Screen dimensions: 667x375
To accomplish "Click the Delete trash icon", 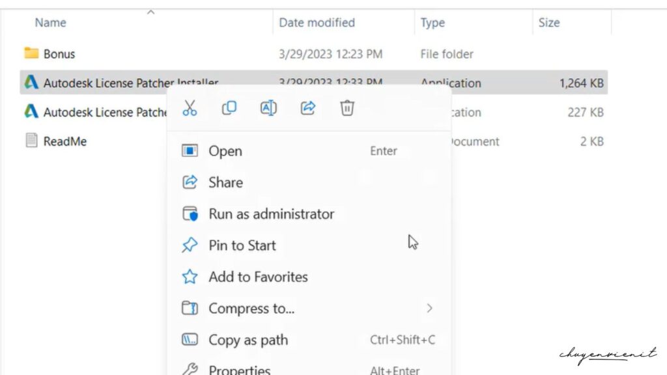I will click(347, 108).
